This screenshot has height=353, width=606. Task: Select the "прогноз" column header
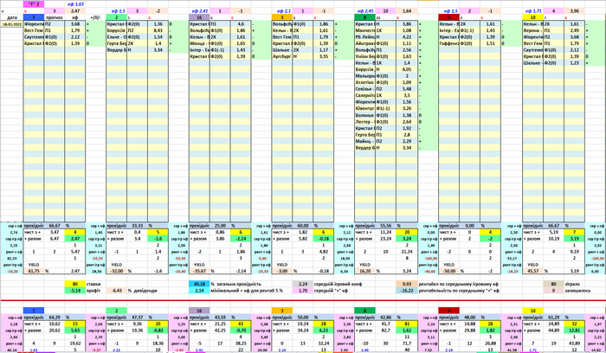[54, 17]
